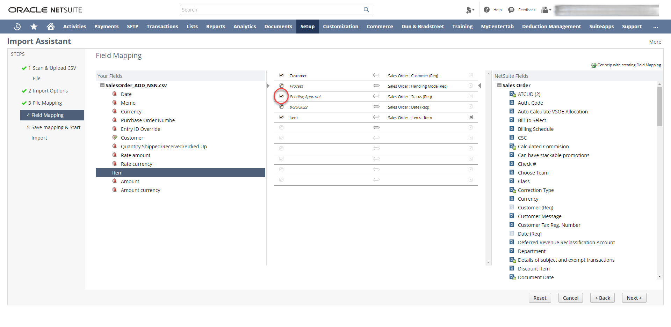Remove the Item mapping row via X icon
The image size is (671, 327).
click(x=471, y=117)
